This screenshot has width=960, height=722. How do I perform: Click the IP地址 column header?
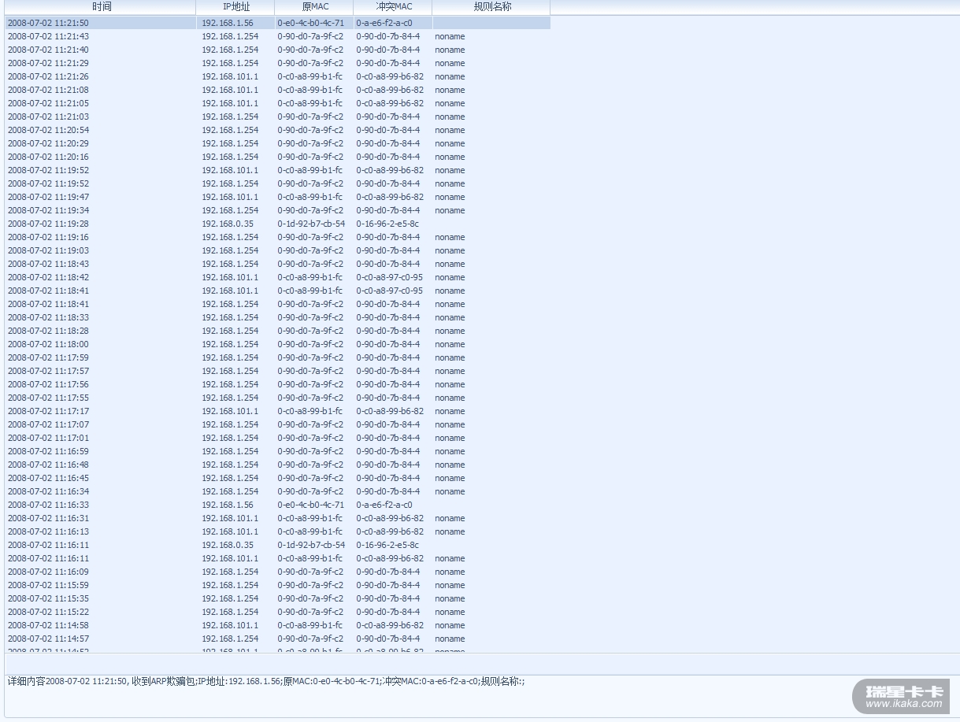(x=235, y=7)
